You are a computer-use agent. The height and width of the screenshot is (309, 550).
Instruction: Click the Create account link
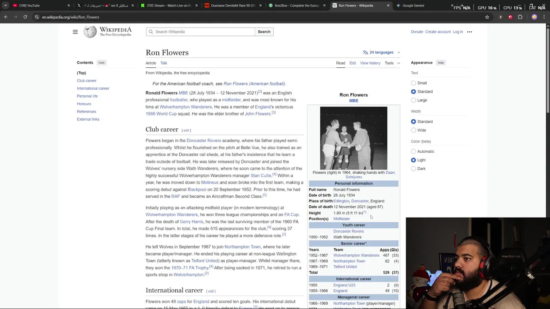[438, 32]
